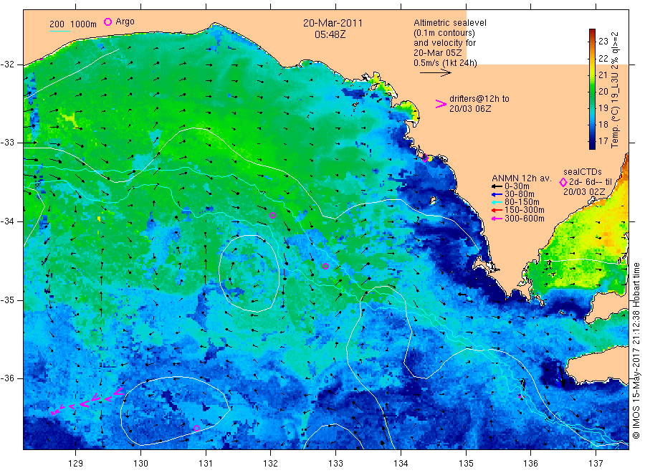Click the '2d- 6d-- til' text
The width and height of the screenshot is (645, 473).
click(x=591, y=182)
